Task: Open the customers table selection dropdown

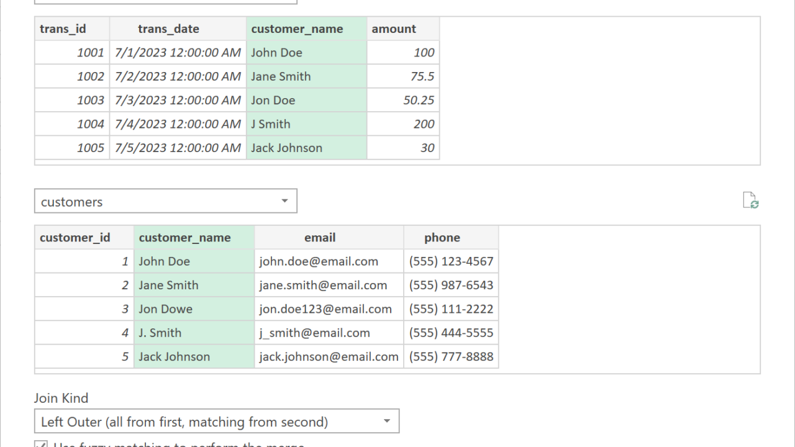Action: click(284, 201)
